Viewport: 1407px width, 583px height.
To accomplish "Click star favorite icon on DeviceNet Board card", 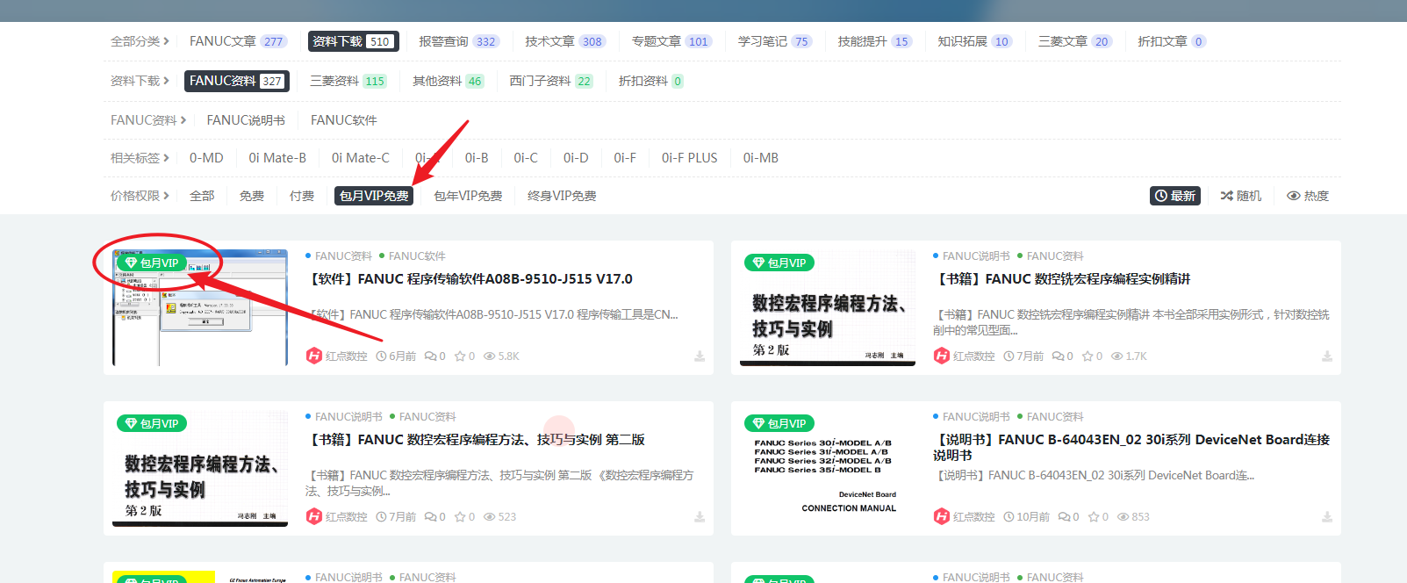I will coord(1094,517).
